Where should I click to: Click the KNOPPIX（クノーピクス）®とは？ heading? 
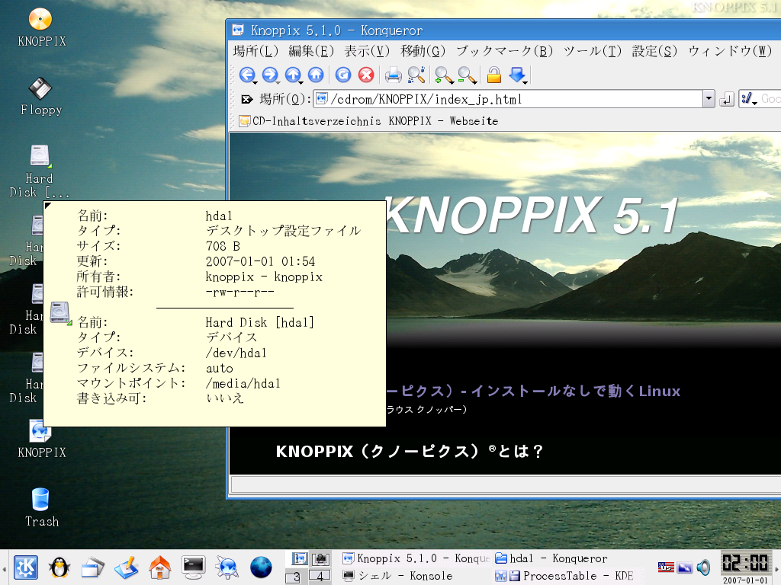point(409,451)
